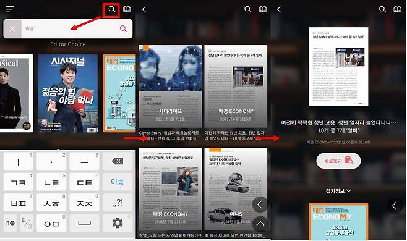
Task: Open the bookshelf icon in left screen header
Action: coord(127,9)
